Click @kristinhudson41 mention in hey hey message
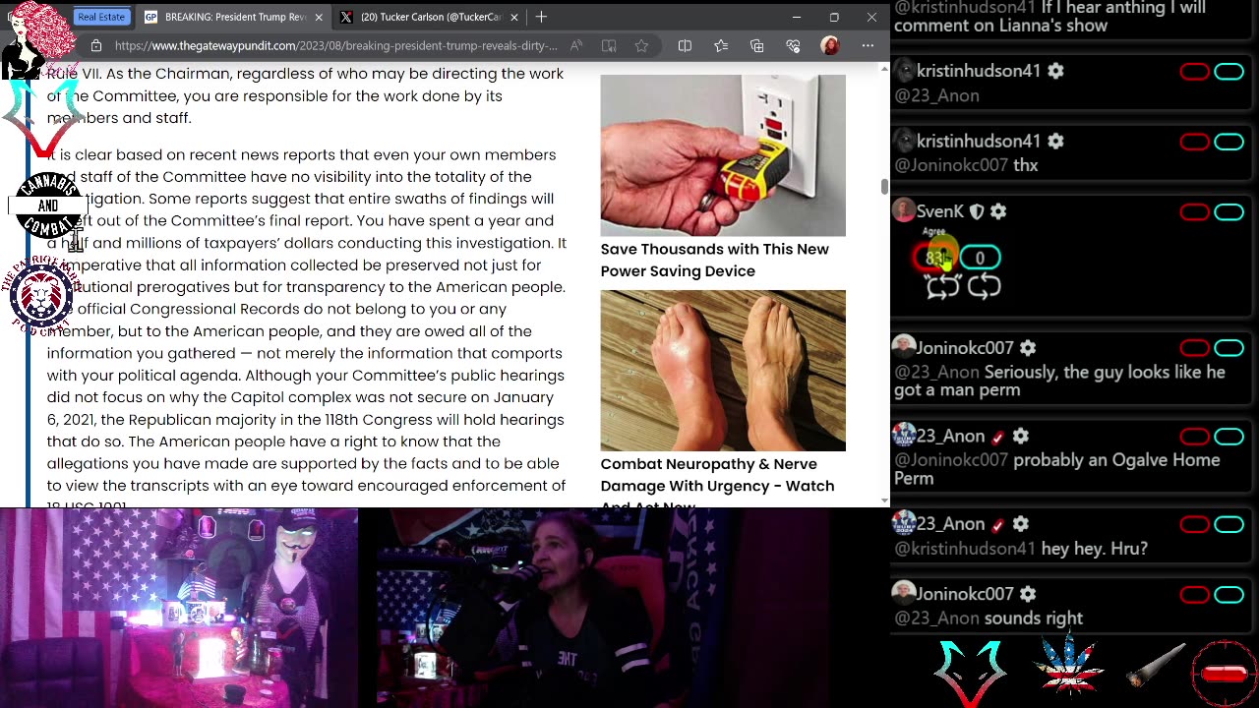Screen dimensions: 1259x708 pyautogui.click(x=964, y=549)
